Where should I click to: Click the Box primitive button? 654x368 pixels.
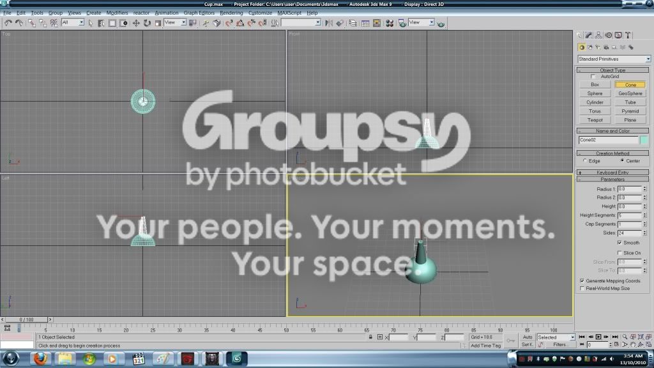[x=595, y=85]
